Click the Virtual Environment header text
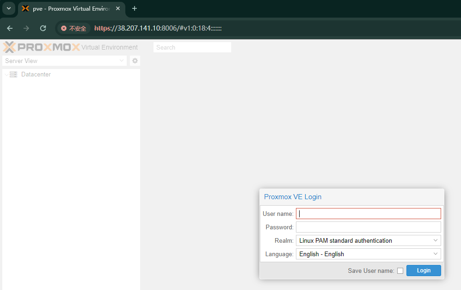The height and width of the screenshot is (290, 461). click(x=110, y=47)
